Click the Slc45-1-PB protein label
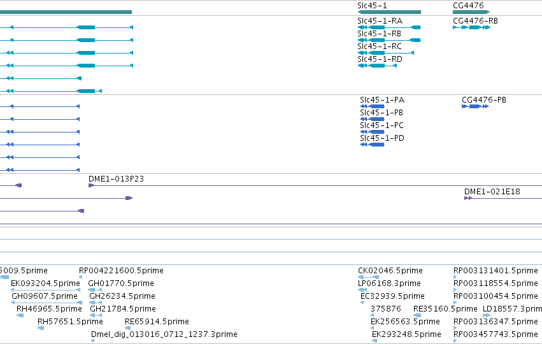542x344 pixels. 382,113
